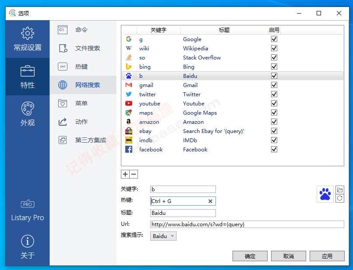Open the 常规设置 gear section
This screenshot has width=353, height=270.
point(28,39)
